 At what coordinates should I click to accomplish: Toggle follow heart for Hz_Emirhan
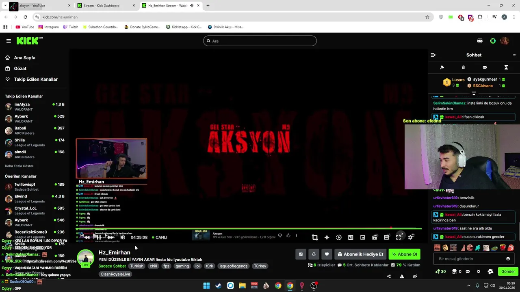click(x=327, y=254)
